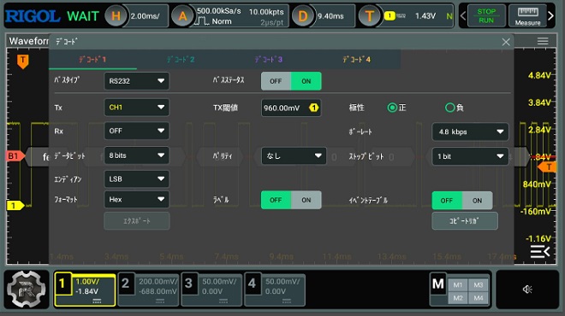Image resolution: width=565 pixels, height=316 pixels.
Task: Open the baud rate 4.8 kbps dropdown
Action: (470, 132)
